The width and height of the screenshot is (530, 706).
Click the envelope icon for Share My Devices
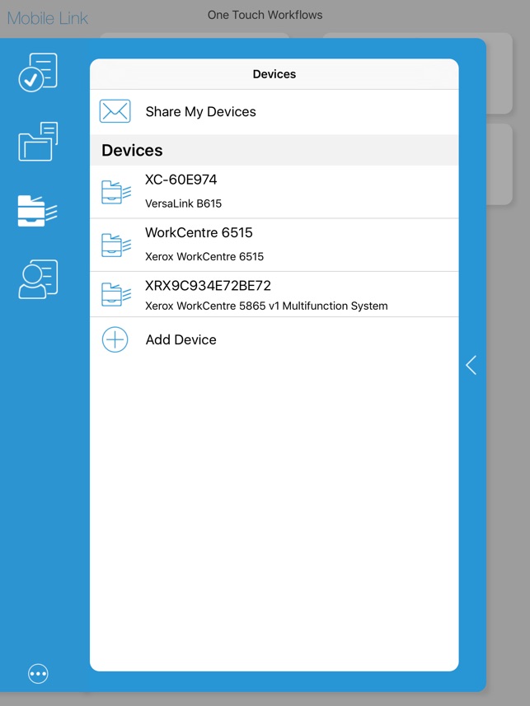115,111
